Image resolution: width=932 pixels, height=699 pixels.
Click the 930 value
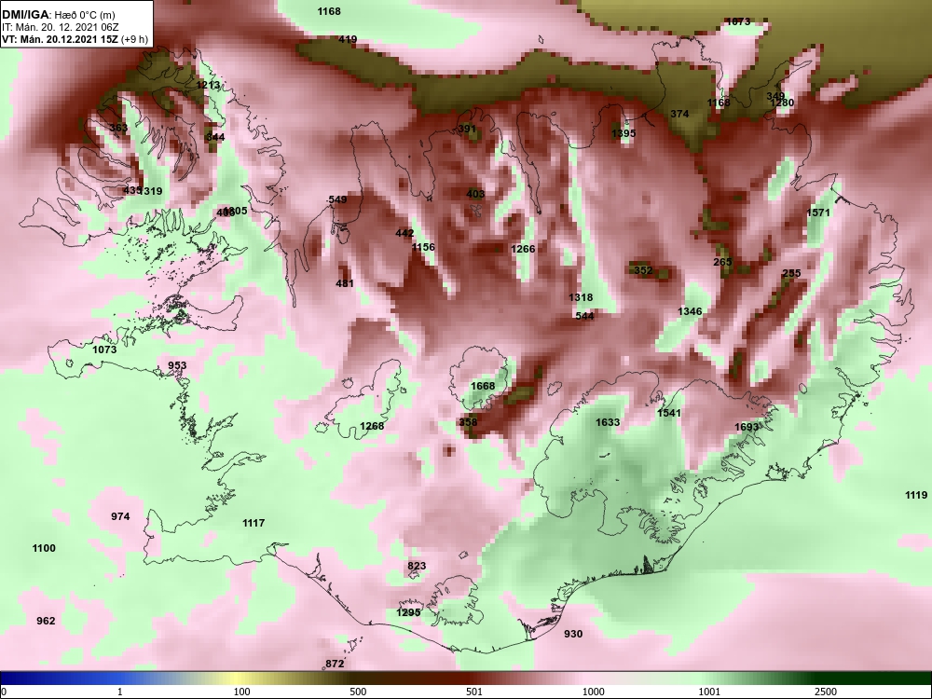[573, 634]
